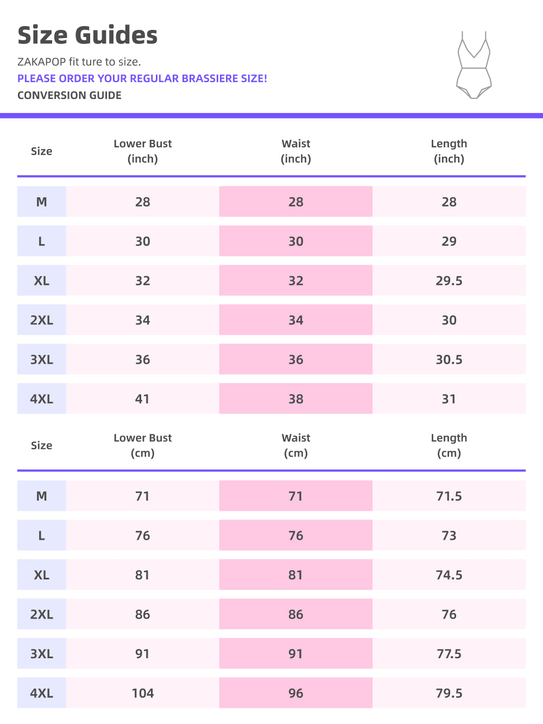543x724 pixels.
Task: Click the Waist (cm) column header
Action: (296, 445)
